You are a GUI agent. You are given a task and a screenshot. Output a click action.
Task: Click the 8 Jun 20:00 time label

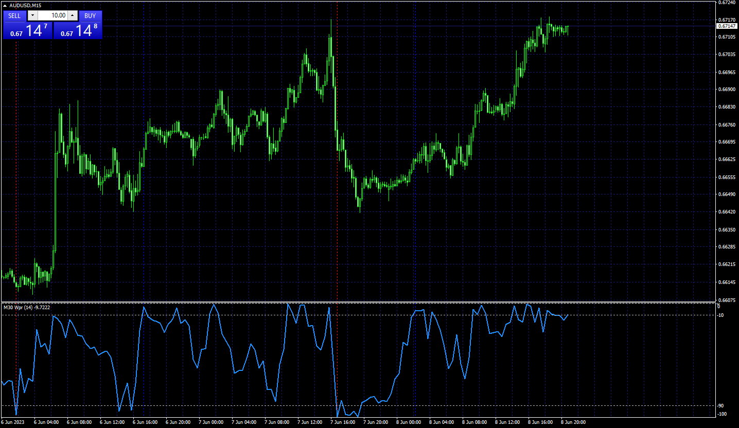click(x=573, y=422)
